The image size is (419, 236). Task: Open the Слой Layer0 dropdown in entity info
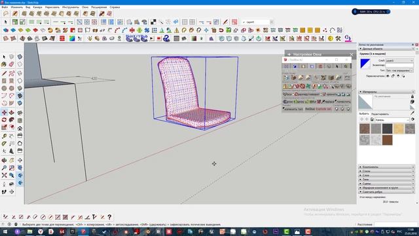point(399,61)
